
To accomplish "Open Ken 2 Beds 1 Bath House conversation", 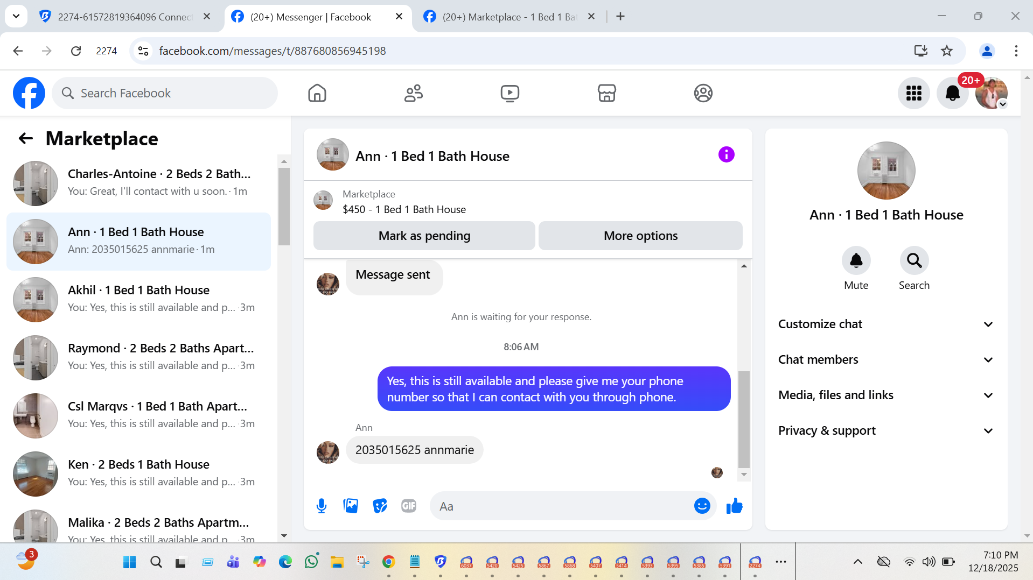I will tap(139, 473).
